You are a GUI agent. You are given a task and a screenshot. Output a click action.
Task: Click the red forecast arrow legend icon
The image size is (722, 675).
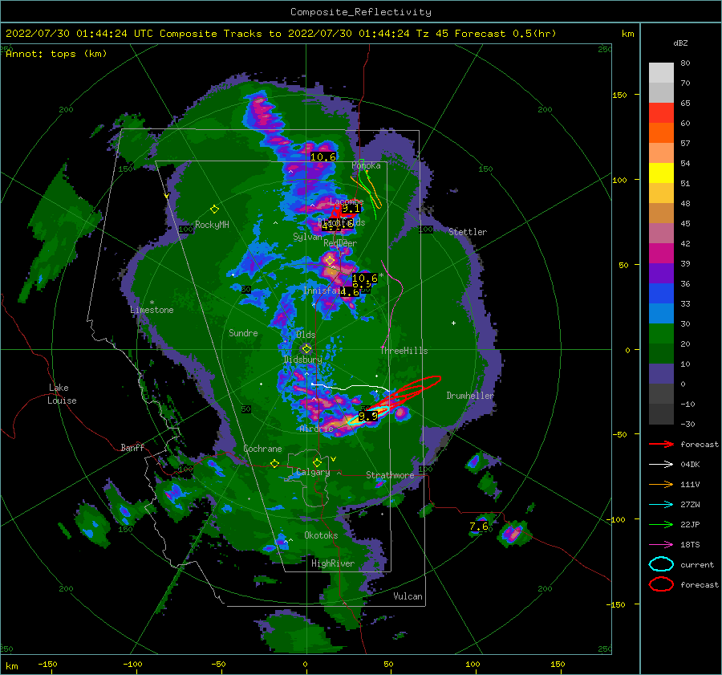click(x=661, y=444)
